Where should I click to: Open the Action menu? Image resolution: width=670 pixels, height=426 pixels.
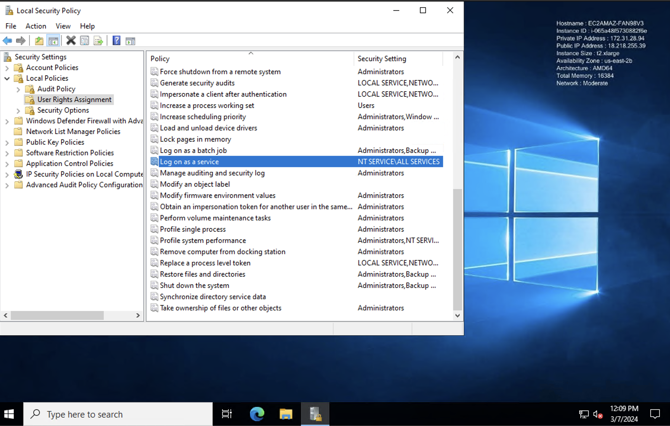36,26
